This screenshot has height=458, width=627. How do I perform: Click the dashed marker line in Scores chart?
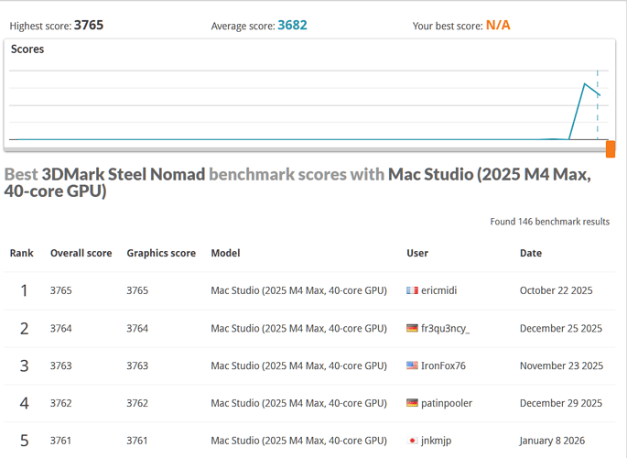pyautogui.click(x=598, y=104)
